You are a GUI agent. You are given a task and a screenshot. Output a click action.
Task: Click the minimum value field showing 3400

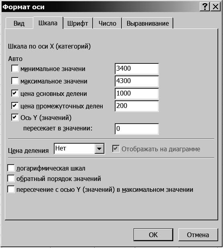137,69
